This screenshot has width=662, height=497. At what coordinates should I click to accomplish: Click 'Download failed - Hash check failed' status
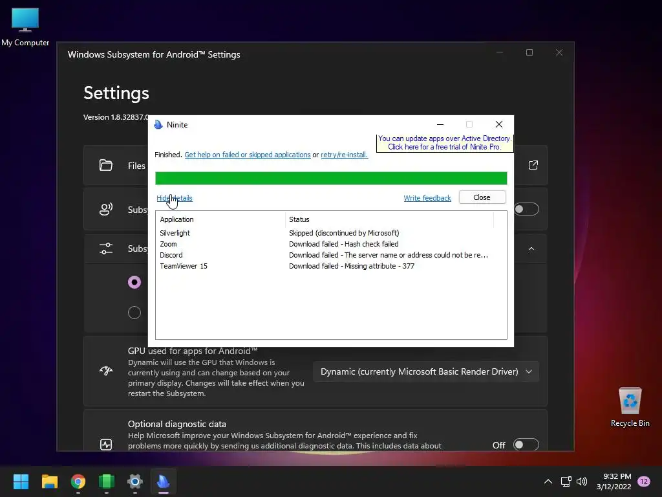pos(344,244)
